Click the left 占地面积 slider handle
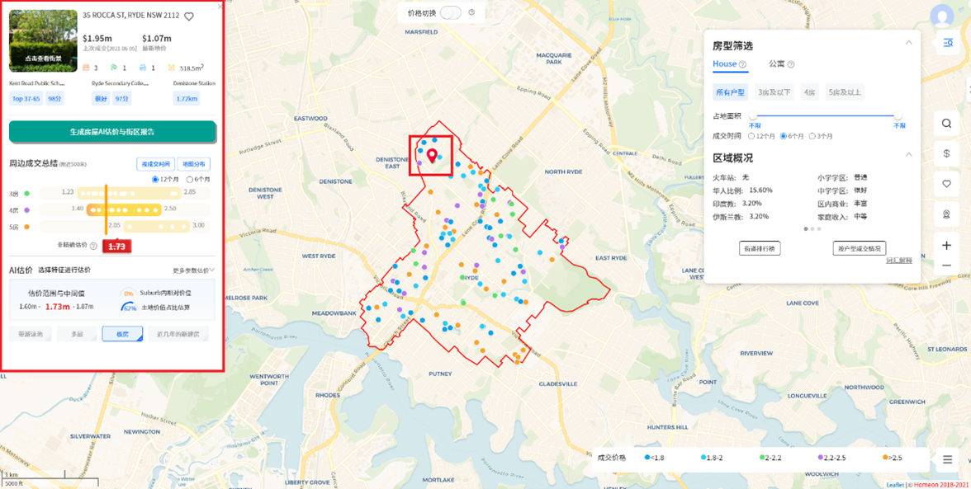This screenshot has height=489, width=971. (753, 115)
